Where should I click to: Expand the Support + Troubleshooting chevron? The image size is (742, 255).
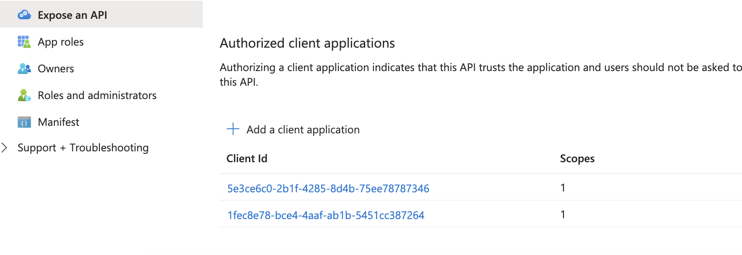pyautogui.click(x=5, y=148)
